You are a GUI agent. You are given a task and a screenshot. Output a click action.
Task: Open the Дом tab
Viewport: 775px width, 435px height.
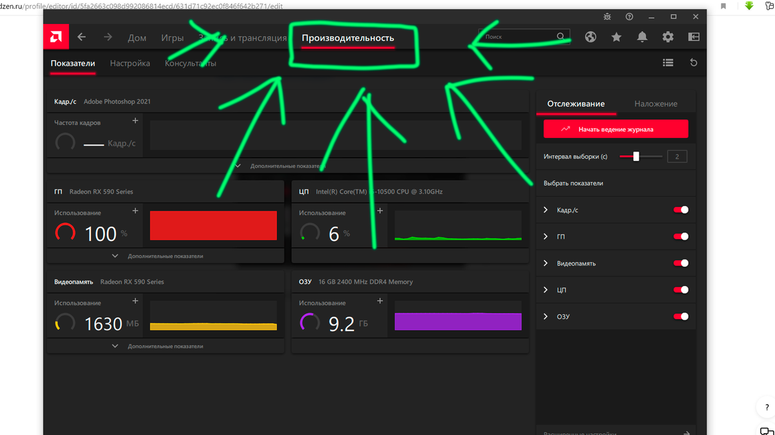[137, 38]
